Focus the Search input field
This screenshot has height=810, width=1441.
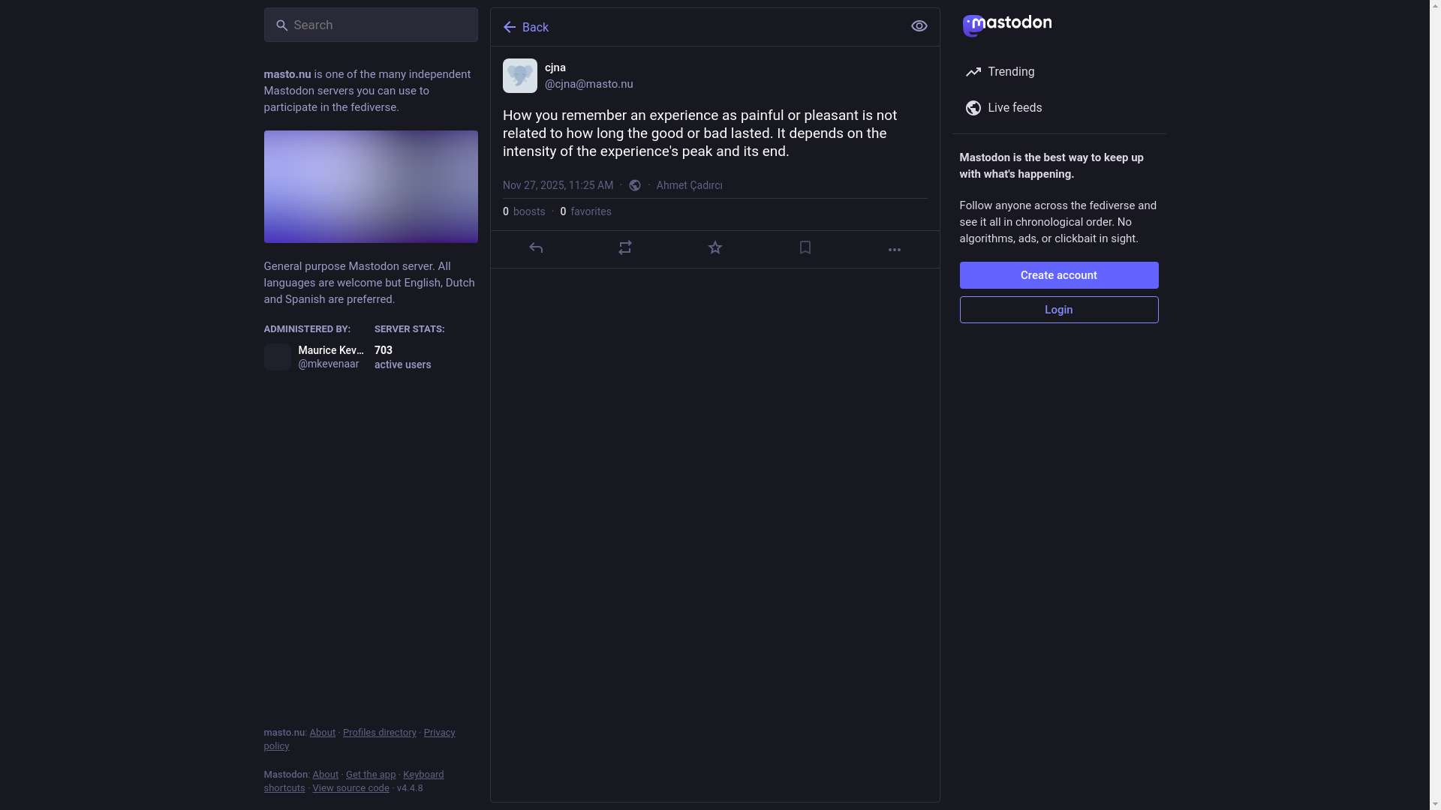(x=371, y=25)
